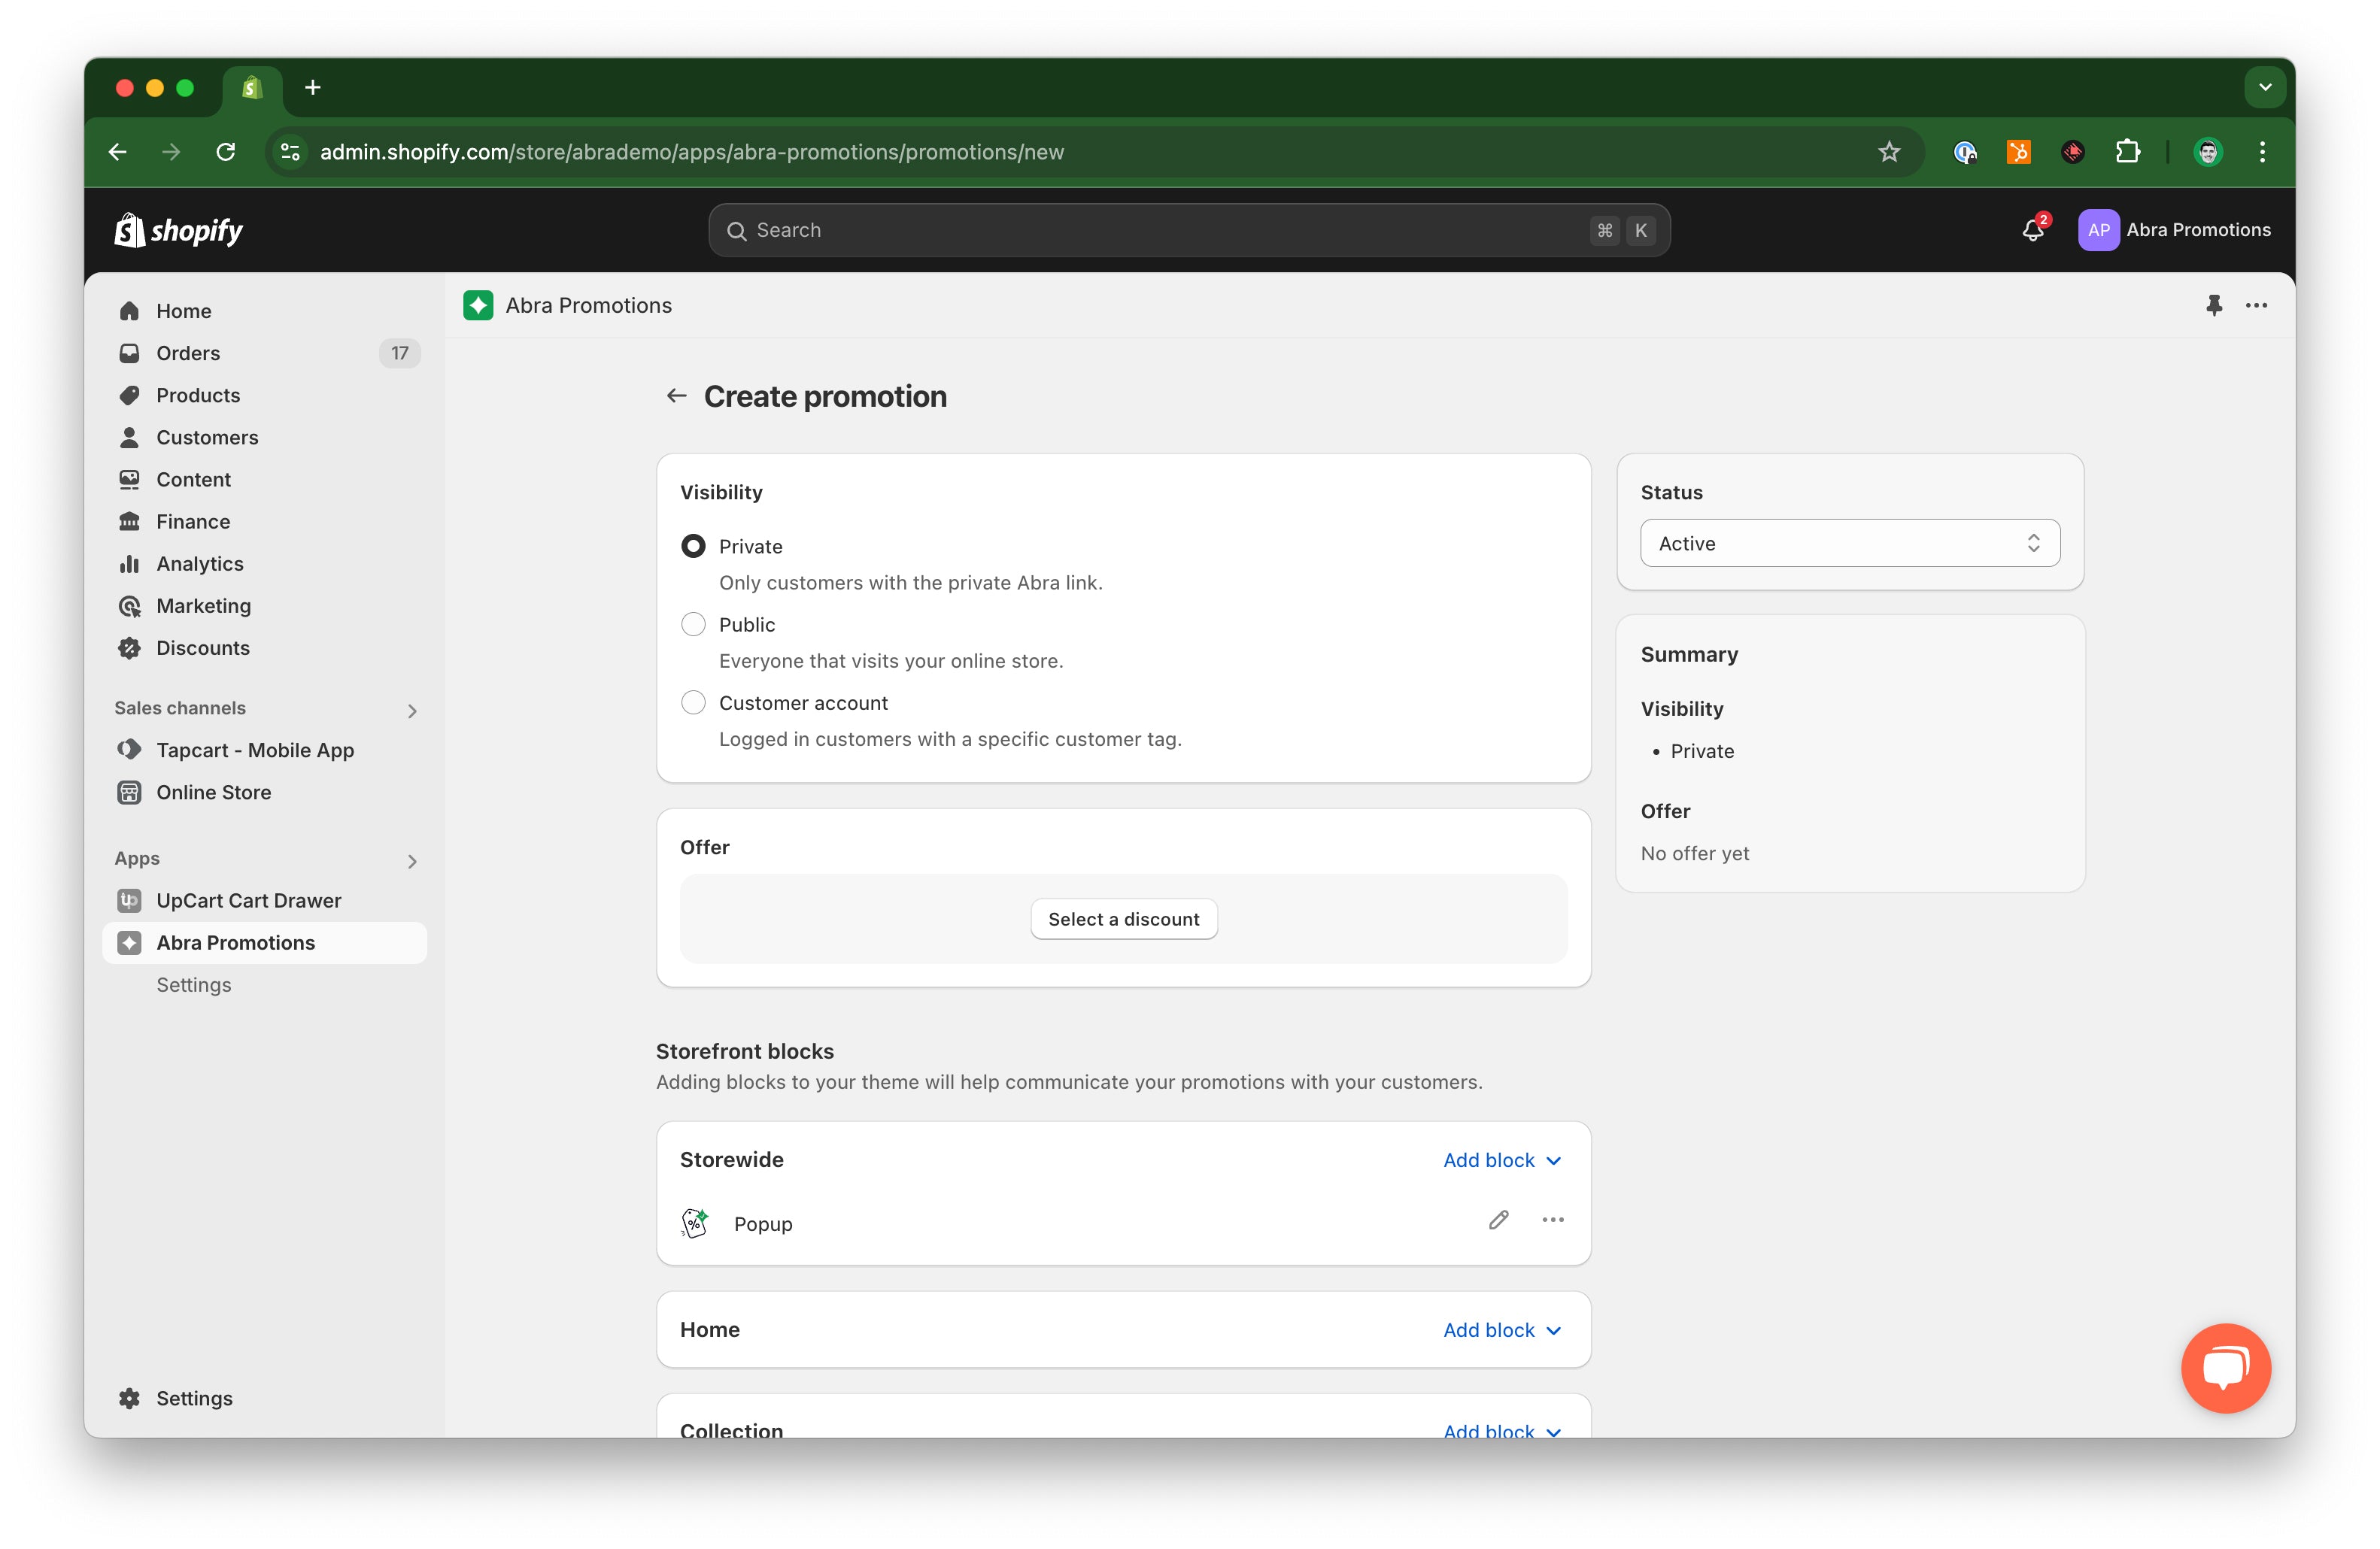Screen dimensions: 2380x1549
Task: Open Home Add block dropdown
Action: (1502, 1330)
